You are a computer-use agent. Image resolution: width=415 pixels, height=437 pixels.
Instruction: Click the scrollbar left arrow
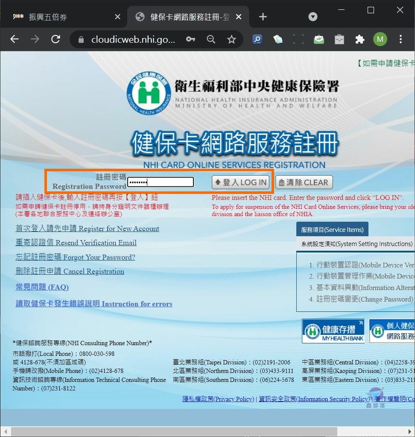5,431
